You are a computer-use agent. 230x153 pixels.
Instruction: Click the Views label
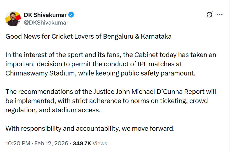pos(100,143)
